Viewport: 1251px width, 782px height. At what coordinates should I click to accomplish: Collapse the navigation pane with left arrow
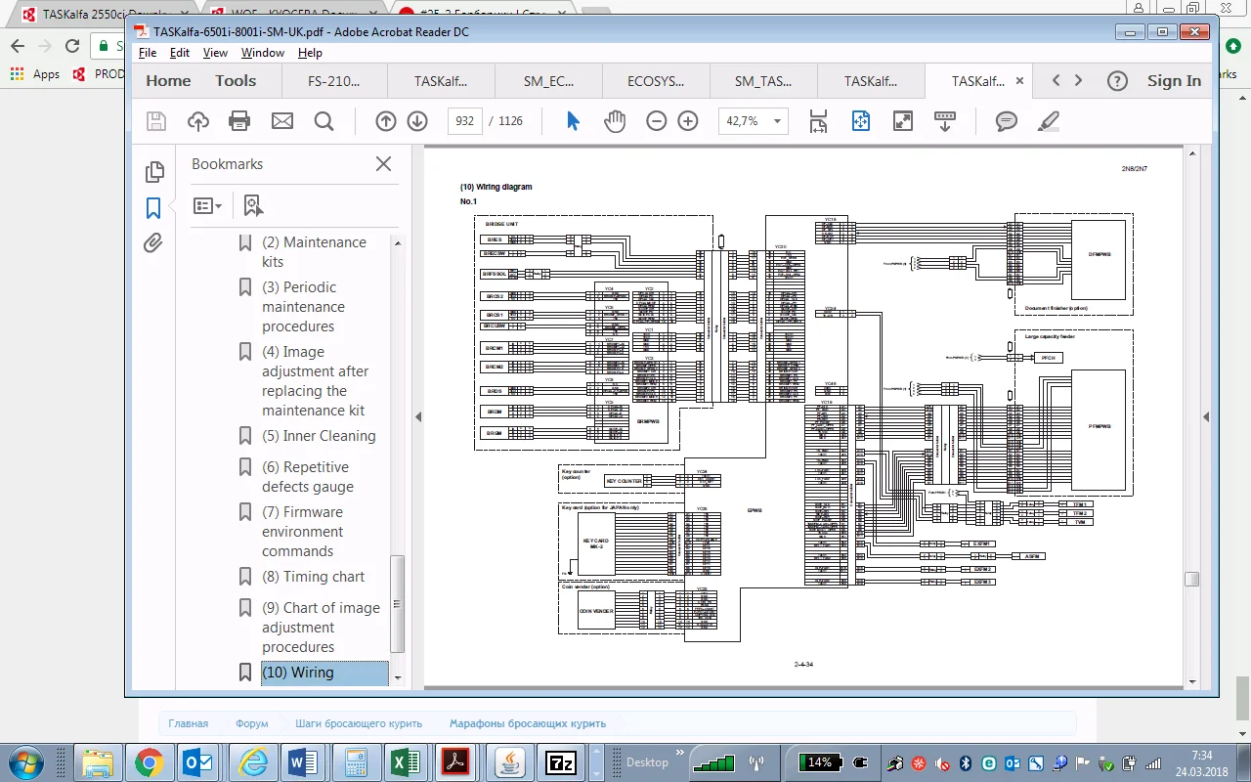coord(418,416)
